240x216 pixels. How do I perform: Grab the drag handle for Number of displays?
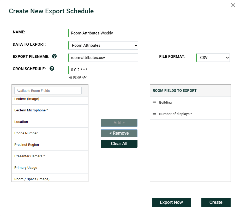click(154, 114)
